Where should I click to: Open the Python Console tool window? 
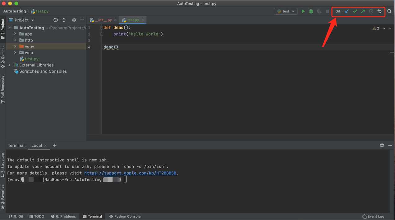point(125,216)
